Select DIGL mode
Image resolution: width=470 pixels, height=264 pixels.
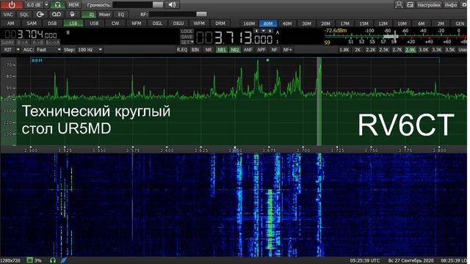coord(157,23)
